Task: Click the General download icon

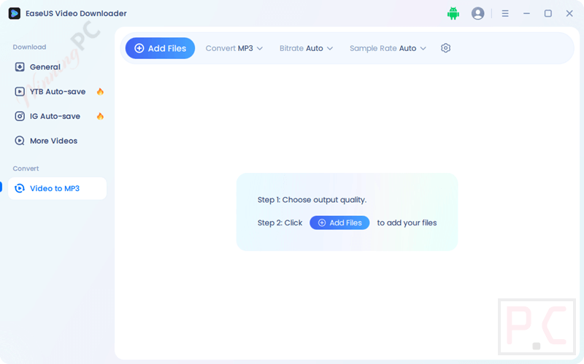Action: (20, 67)
